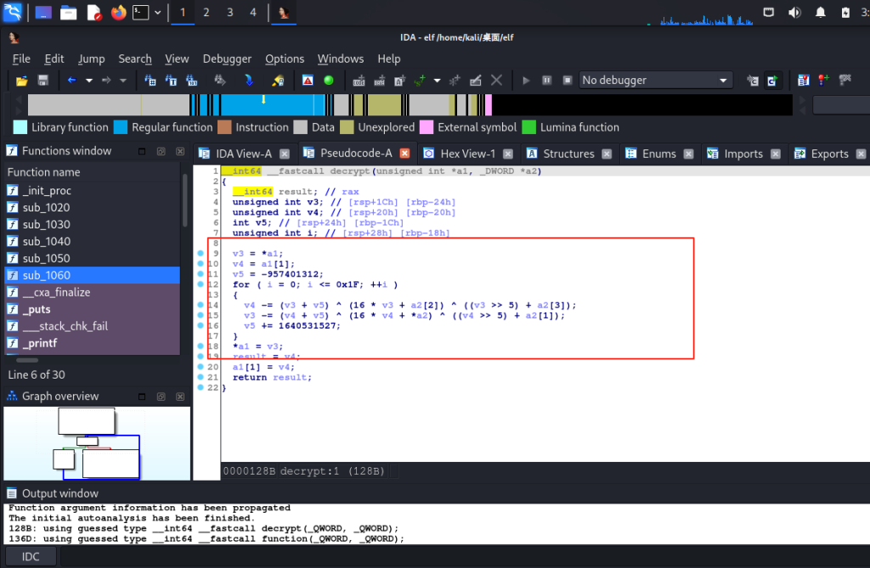Open the back-navigation history dropdown

click(88, 81)
